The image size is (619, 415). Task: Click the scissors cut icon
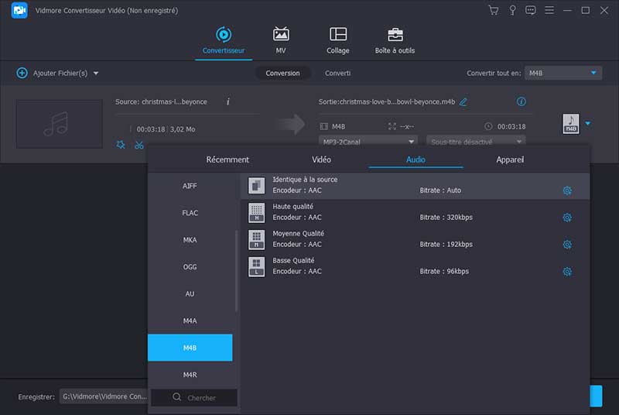coord(139,145)
